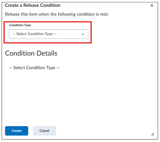This screenshot has width=160, height=142.
Task: Click the Cancel button
Action: pos(44,131)
